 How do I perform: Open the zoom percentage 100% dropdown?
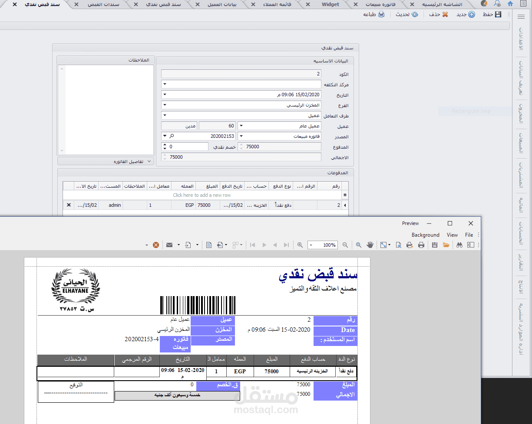(311, 245)
